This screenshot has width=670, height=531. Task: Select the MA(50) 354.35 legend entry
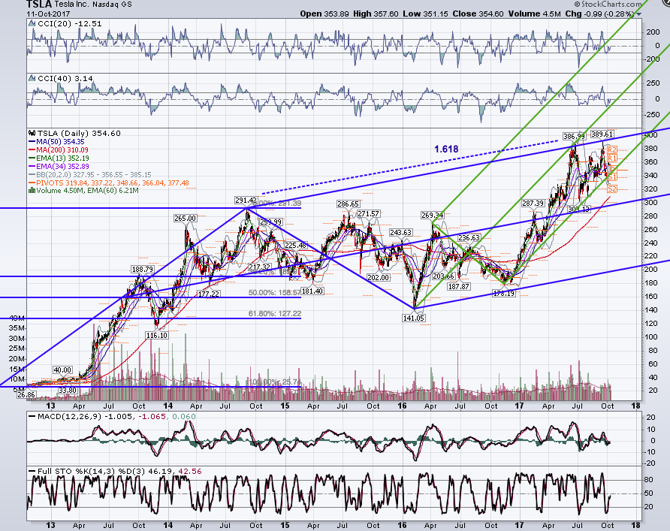pos(60,141)
